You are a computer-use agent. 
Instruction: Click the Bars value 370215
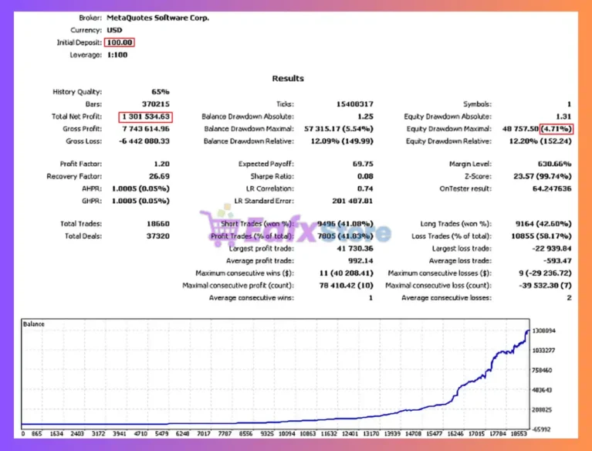click(156, 104)
